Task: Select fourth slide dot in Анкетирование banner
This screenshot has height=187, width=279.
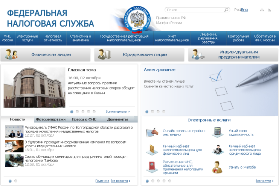Action: (x=164, y=112)
